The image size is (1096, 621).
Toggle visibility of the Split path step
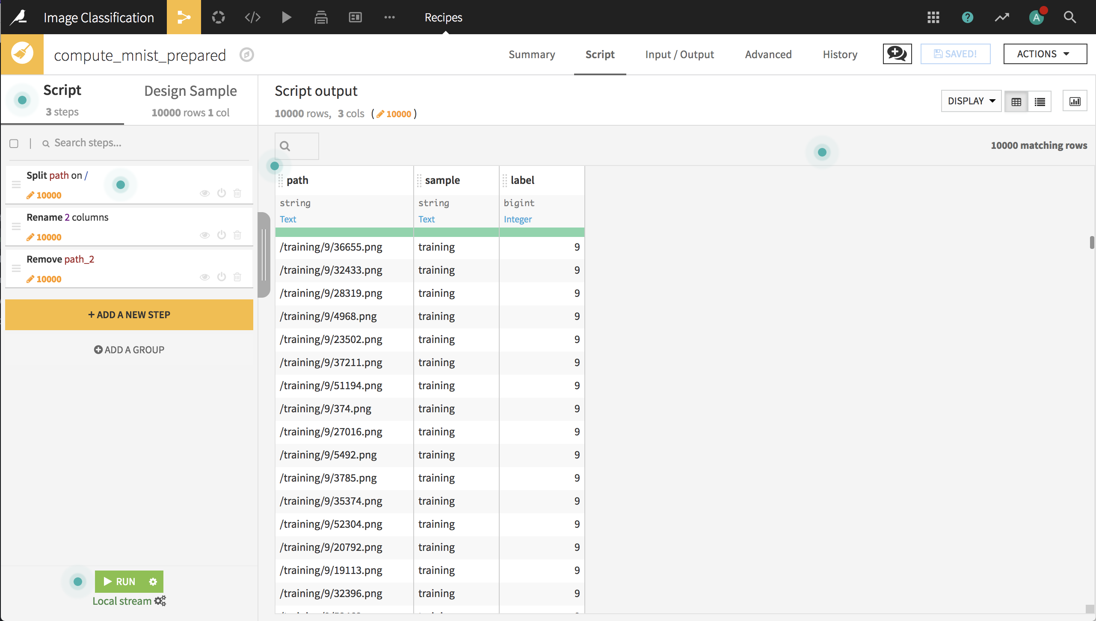coord(205,193)
